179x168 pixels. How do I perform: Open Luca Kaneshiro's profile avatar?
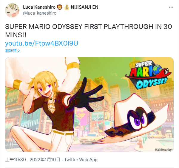coord(12,10)
